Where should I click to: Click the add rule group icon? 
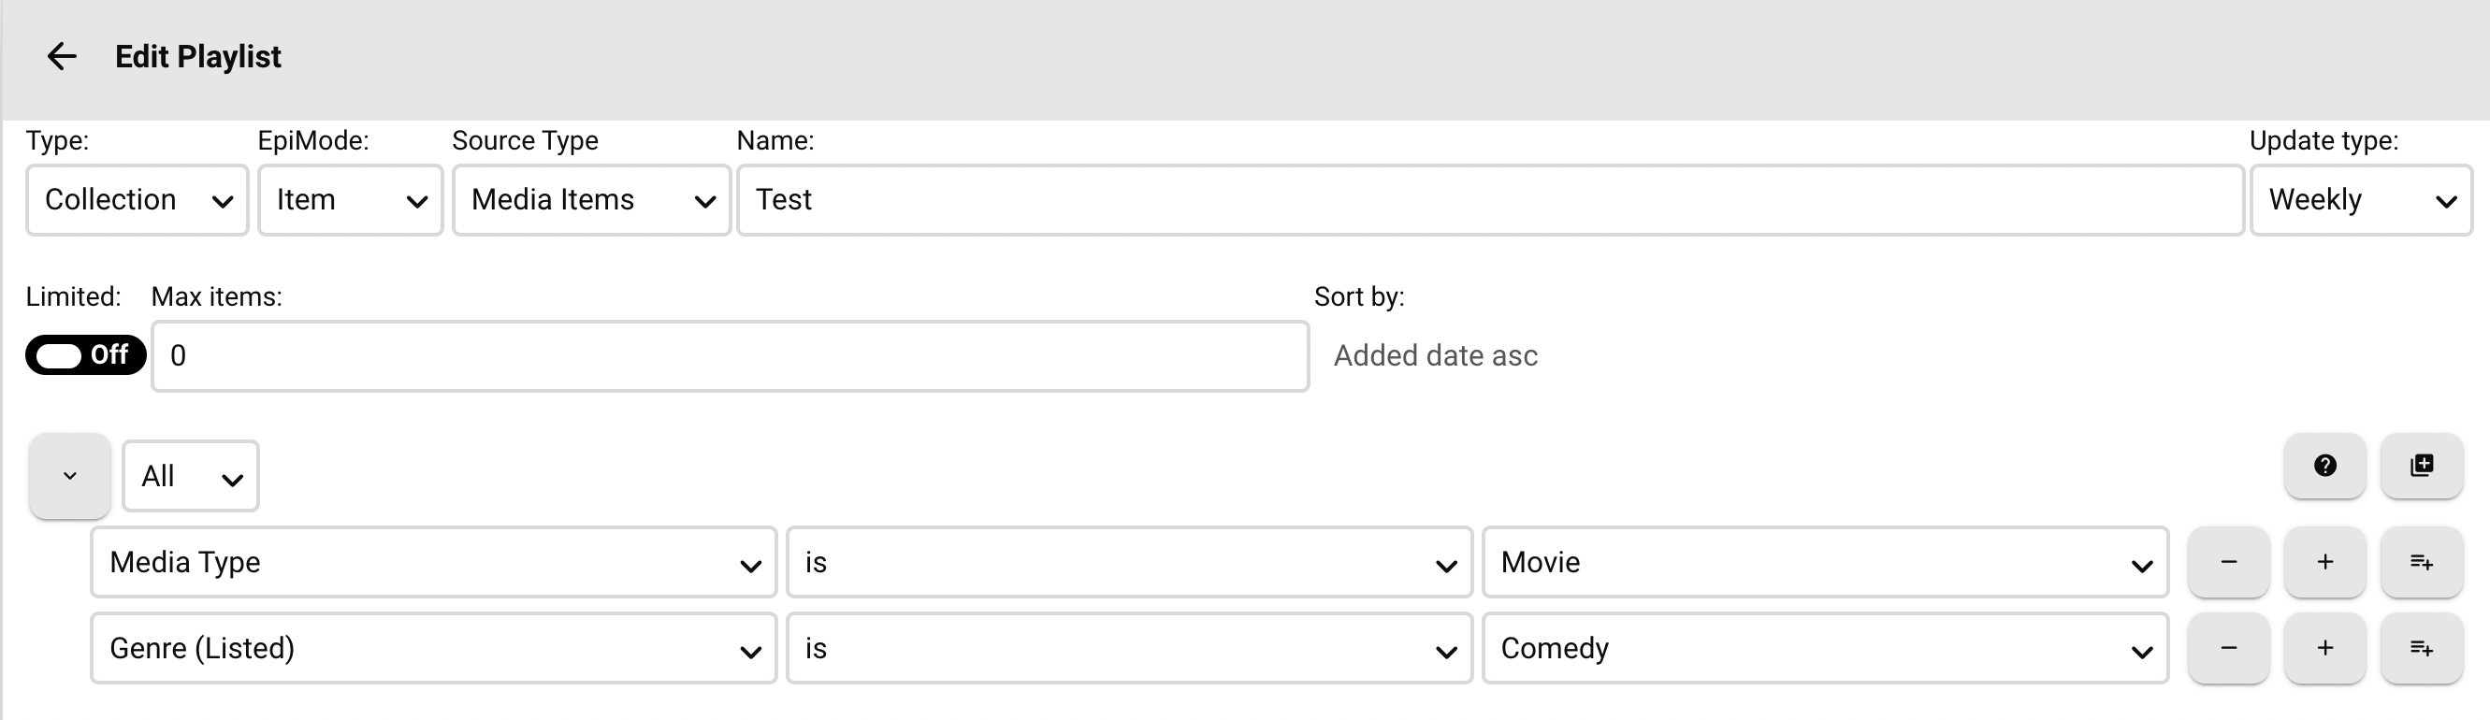2422,466
